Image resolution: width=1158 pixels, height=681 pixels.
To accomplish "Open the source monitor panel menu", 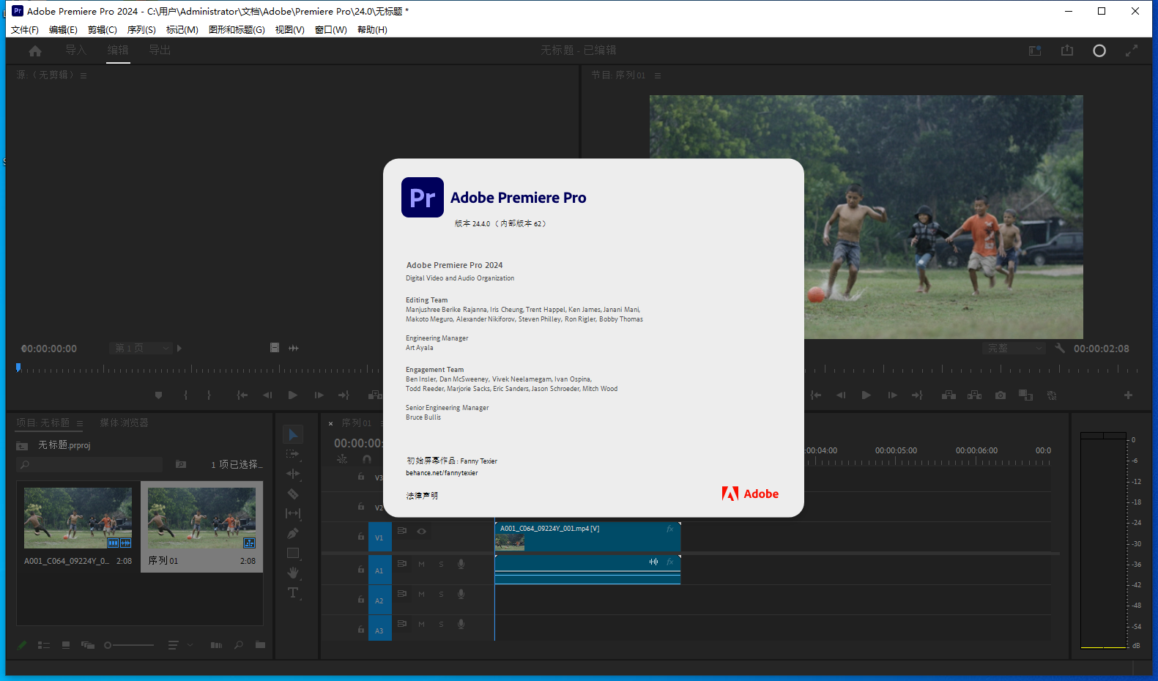I will 83,75.
